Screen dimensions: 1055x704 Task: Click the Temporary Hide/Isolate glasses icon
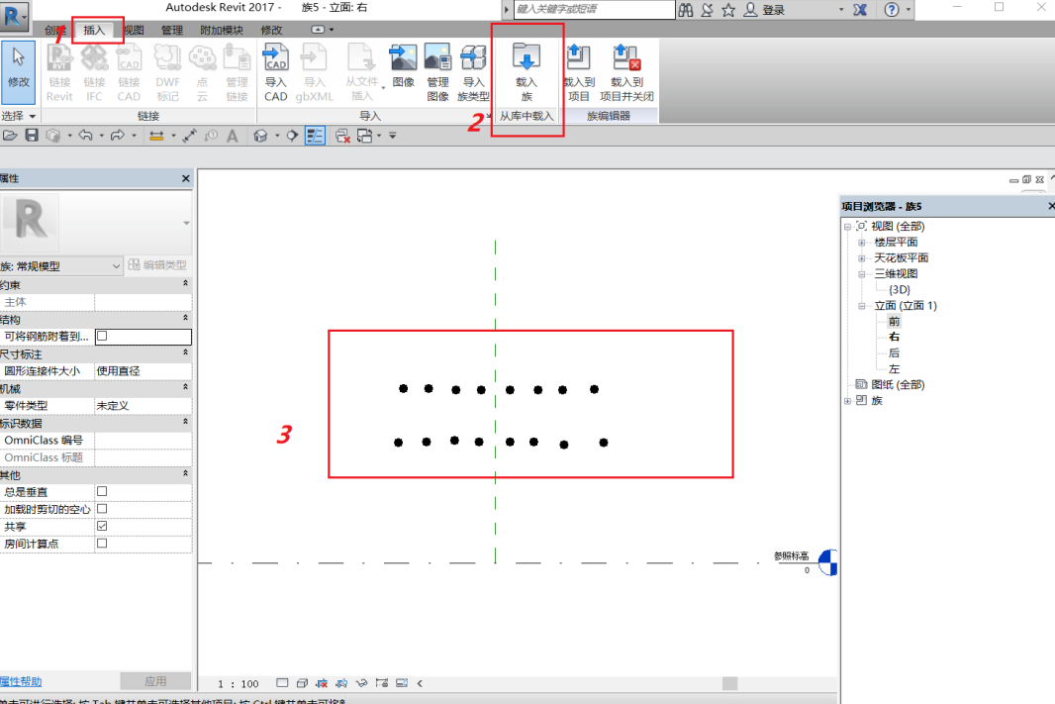coord(361,683)
